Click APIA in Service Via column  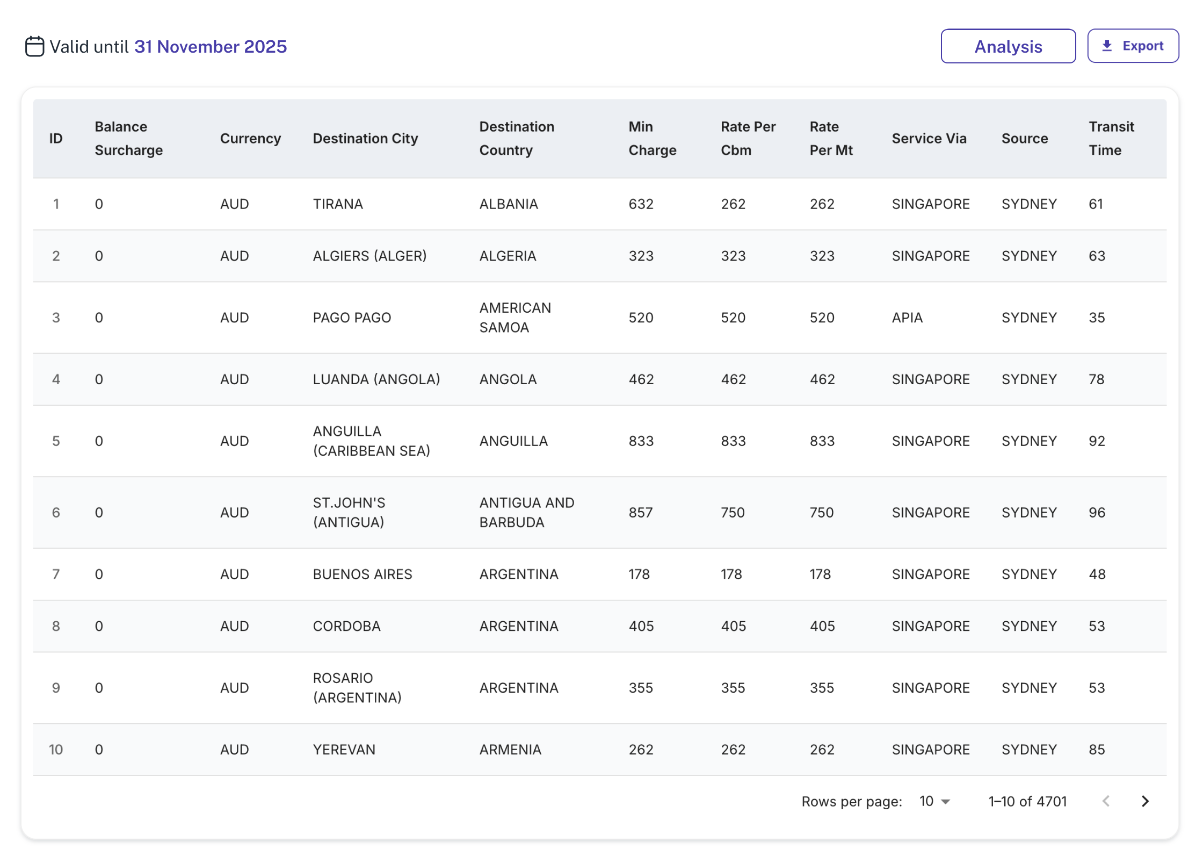(907, 318)
